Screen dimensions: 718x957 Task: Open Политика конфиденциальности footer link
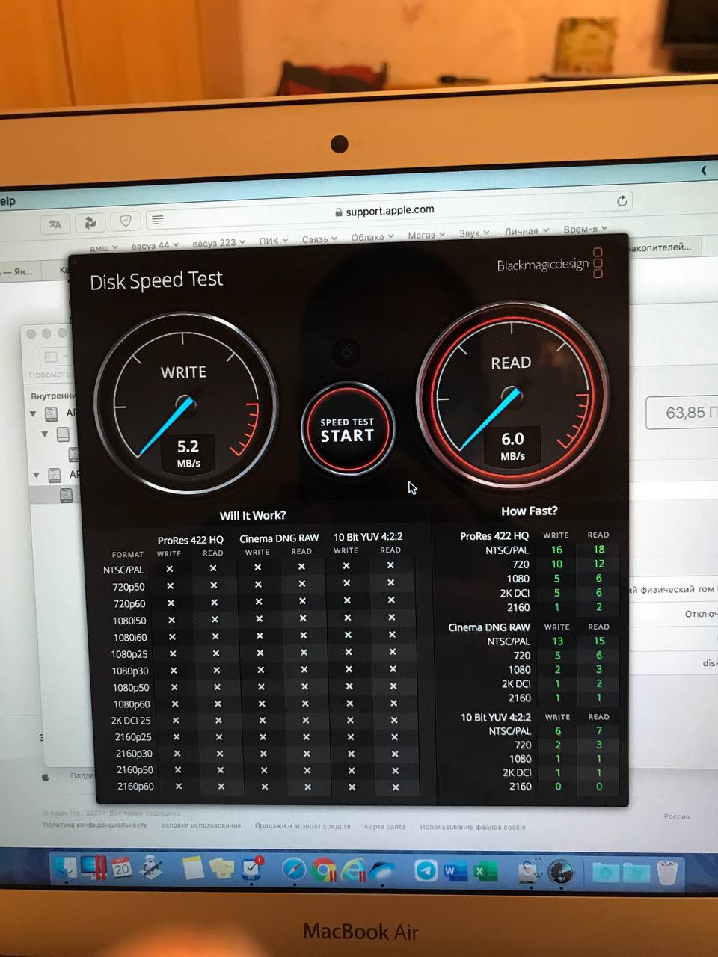[x=95, y=825]
